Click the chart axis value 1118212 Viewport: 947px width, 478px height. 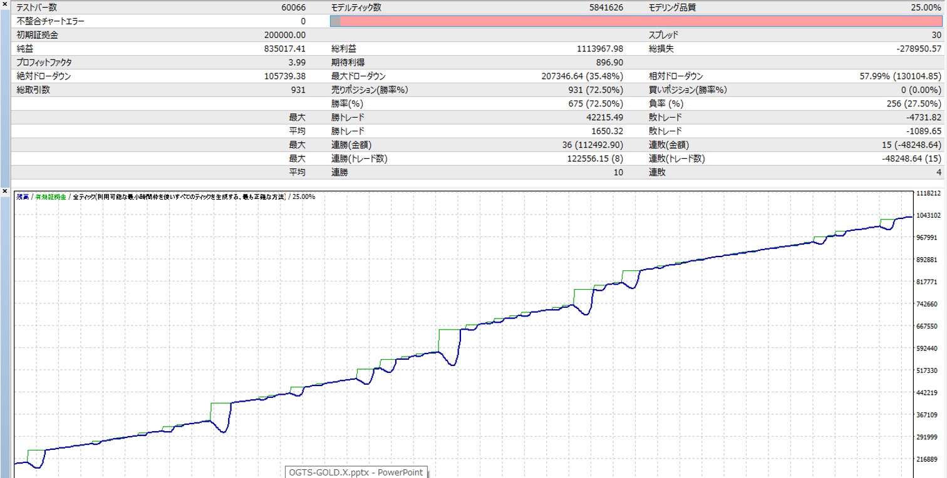point(928,193)
